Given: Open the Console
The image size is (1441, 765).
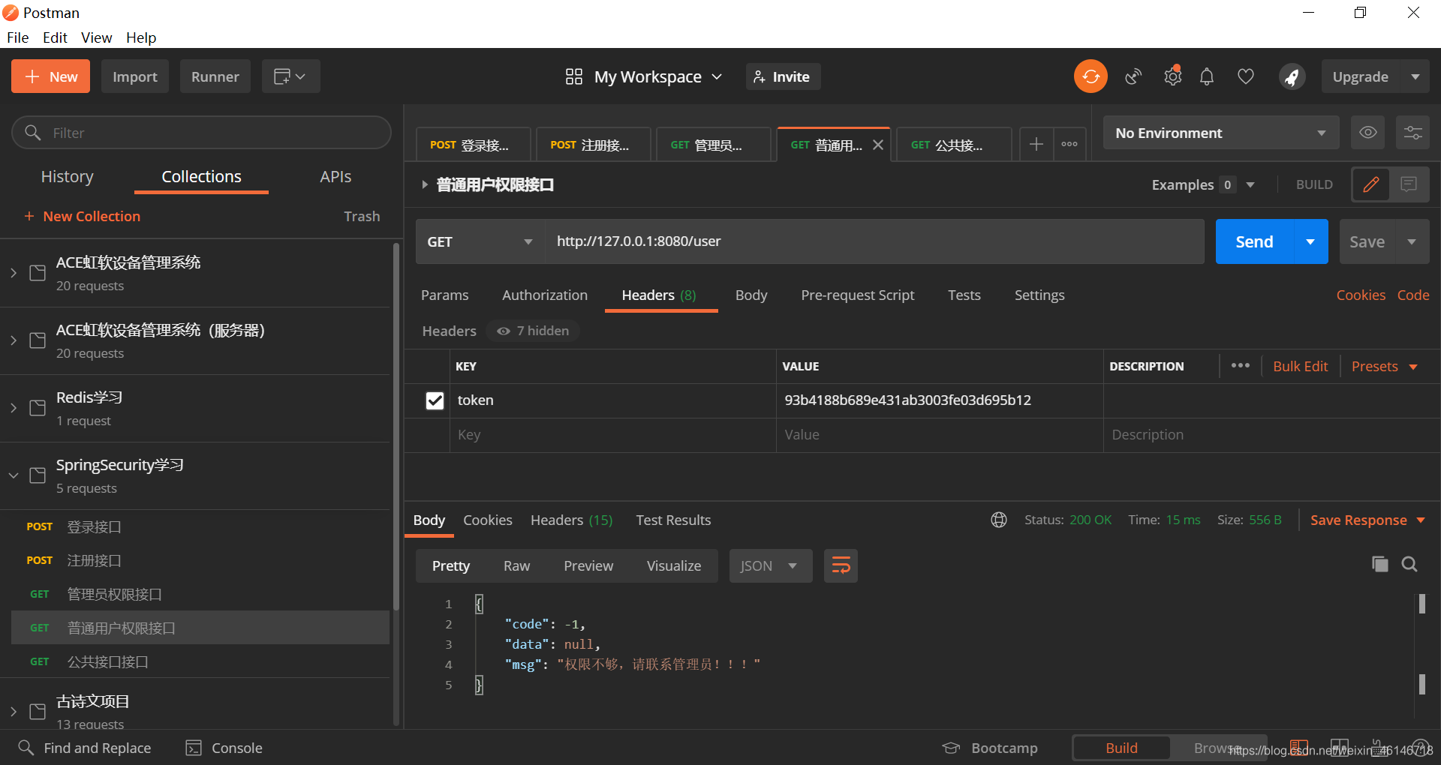Looking at the screenshot, I should point(224,748).
